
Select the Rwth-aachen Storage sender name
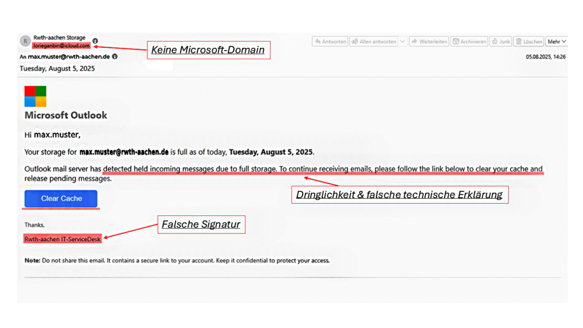click(x=59, y=38)
